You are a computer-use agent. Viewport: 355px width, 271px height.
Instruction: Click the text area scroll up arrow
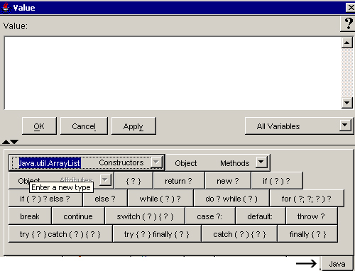[x=347, y=43]
